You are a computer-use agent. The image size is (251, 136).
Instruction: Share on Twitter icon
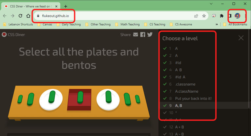click(x=150, y=34)
